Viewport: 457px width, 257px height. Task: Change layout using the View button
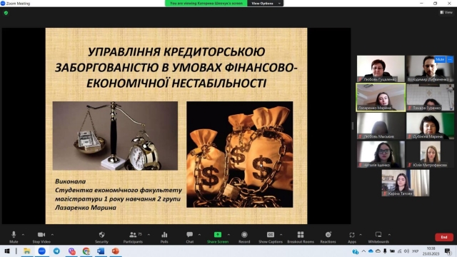tap(446, 12)
